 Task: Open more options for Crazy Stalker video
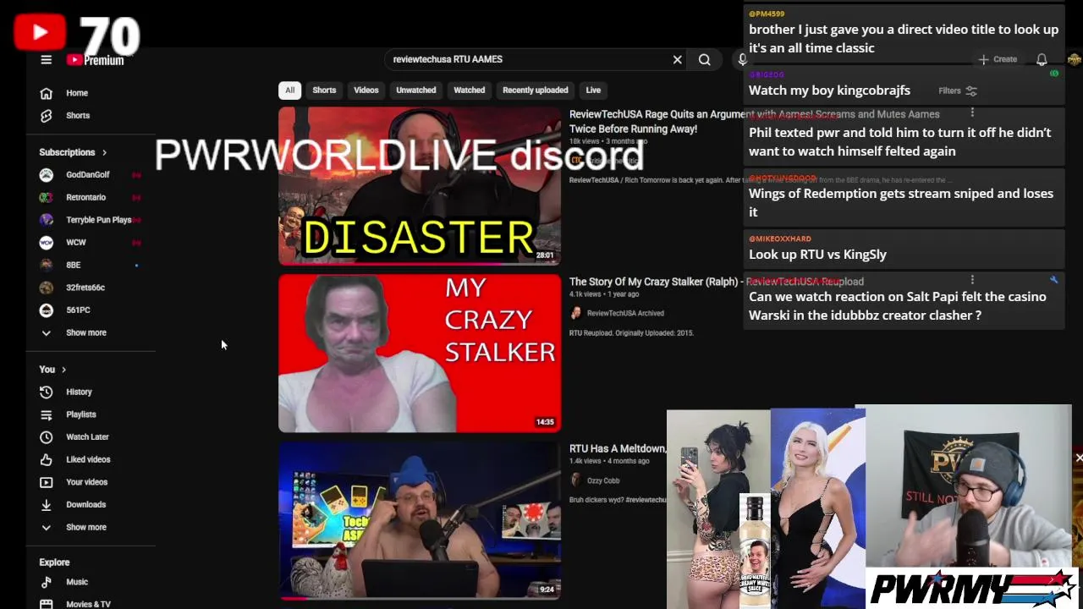pyautogui.click(x=972, y=280)
